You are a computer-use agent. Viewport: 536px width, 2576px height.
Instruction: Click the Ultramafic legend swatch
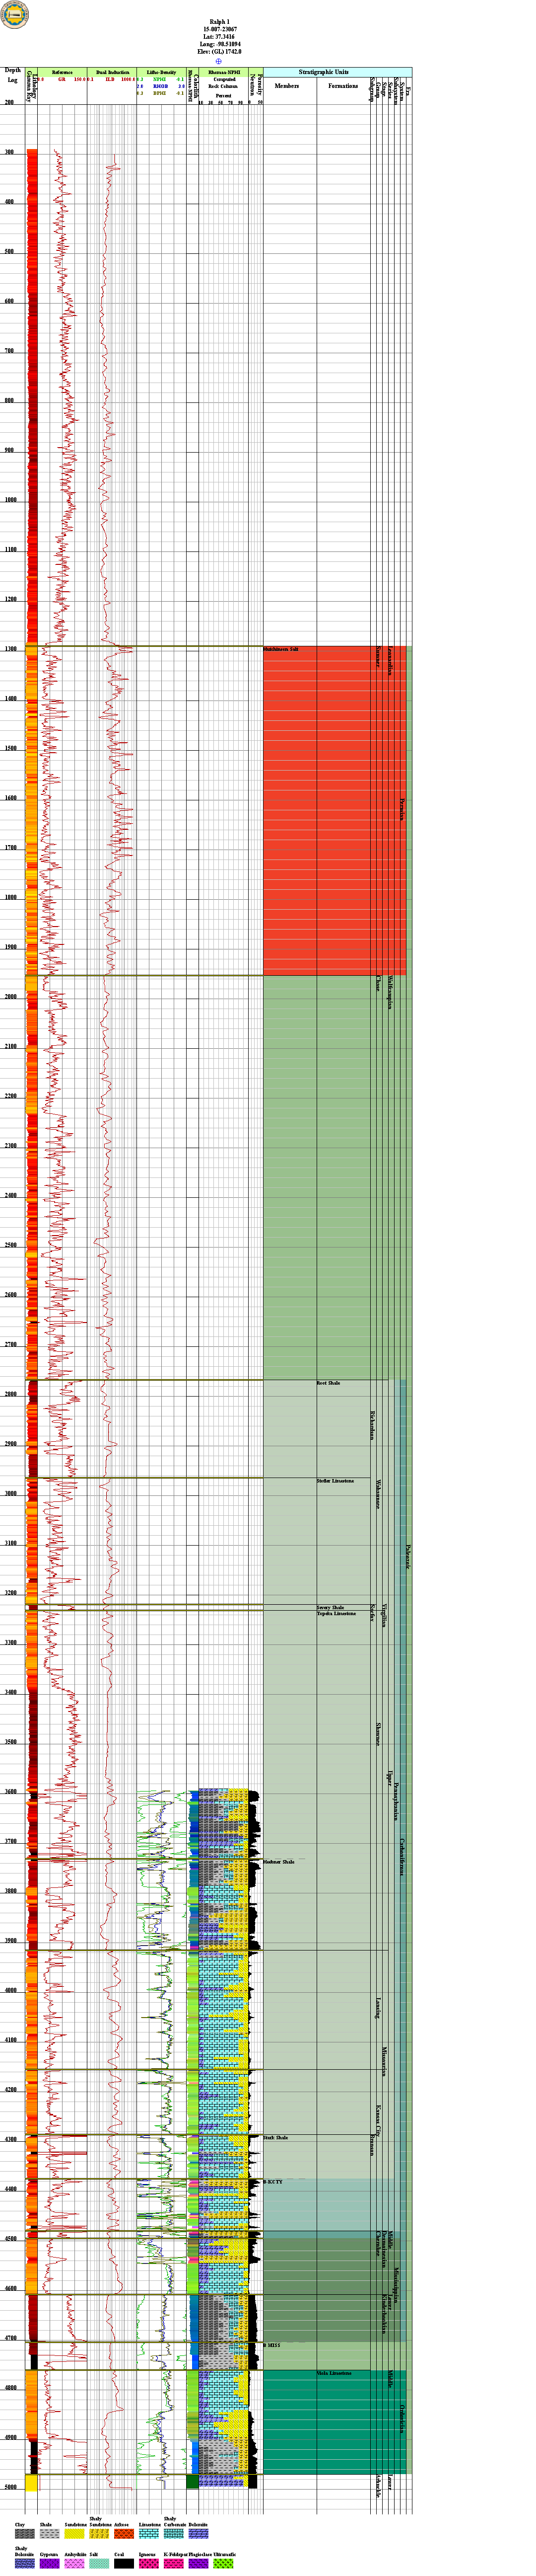tap(224, 2563)
